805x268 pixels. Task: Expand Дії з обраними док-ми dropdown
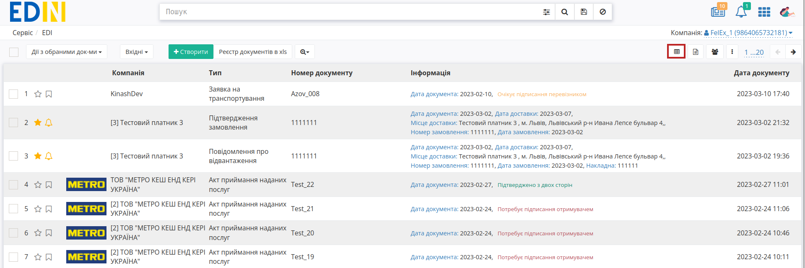click(67, 52)
